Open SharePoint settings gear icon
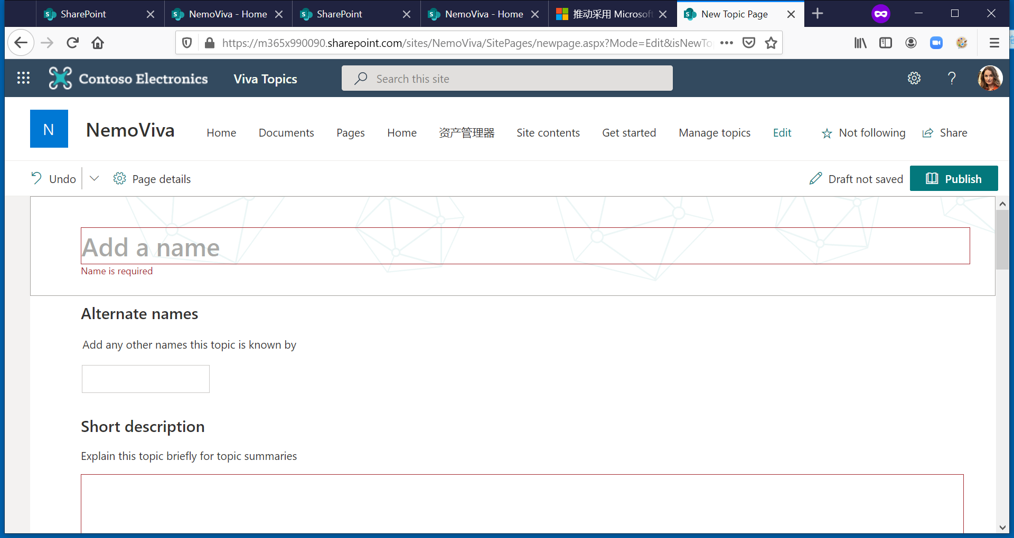Viewport: 1014px width, 538px height. coord(914,78)
